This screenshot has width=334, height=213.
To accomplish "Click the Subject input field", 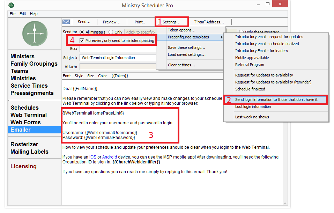I will (118, 58).
